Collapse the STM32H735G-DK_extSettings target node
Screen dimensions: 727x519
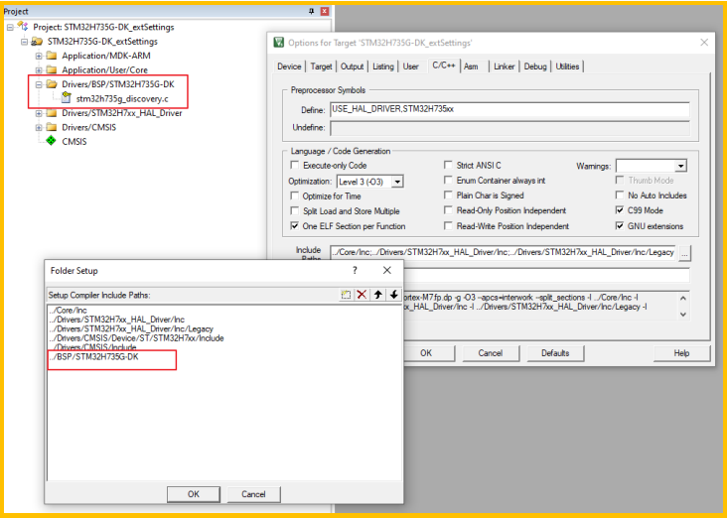(x=24, y=42)
